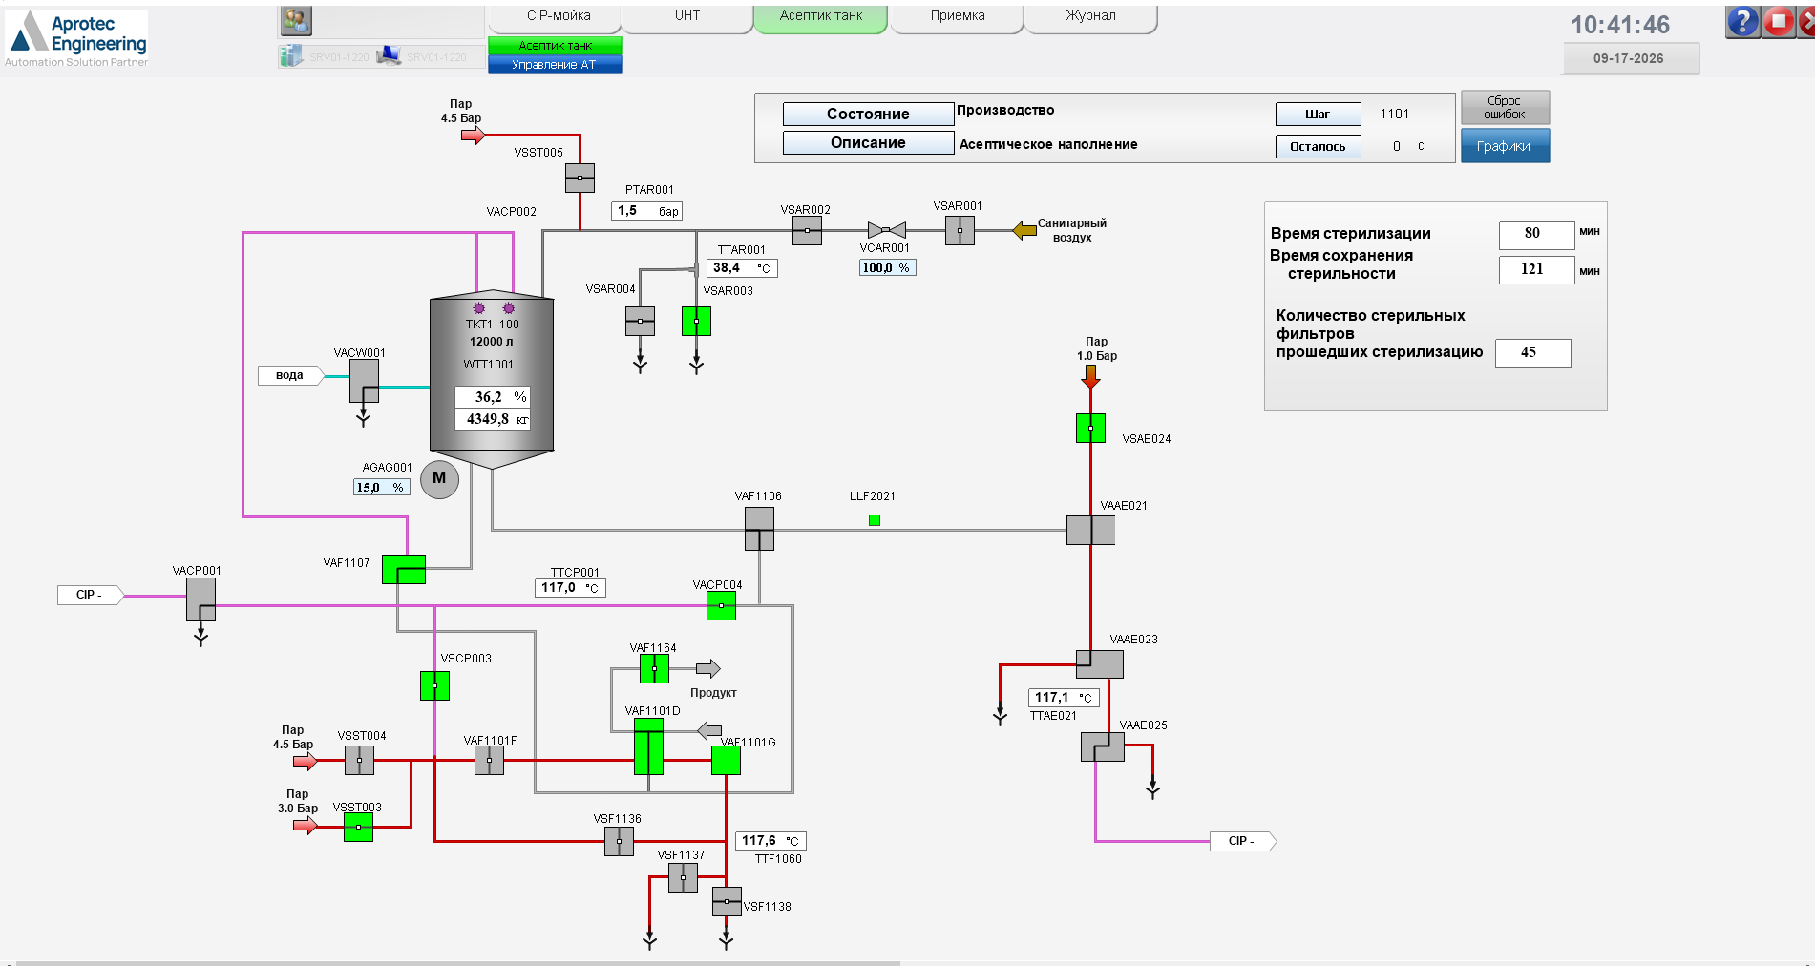Edit sterility retention time field 121
The image size is (1815, 966).
tap(1536, 270)
